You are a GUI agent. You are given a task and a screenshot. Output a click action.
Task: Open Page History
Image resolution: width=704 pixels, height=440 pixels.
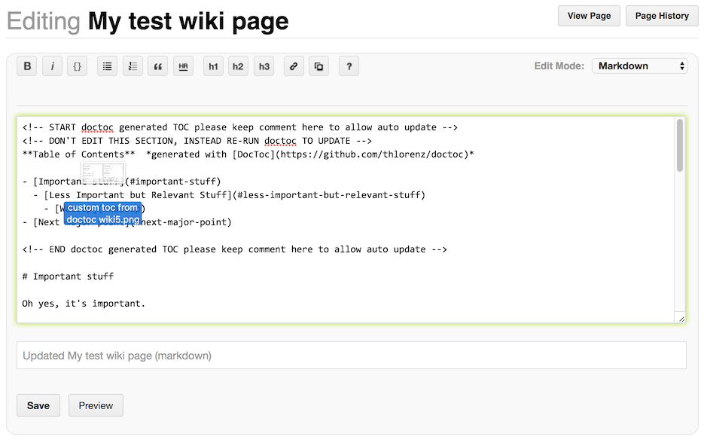662,16
